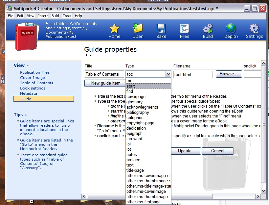The width and height of the screenshot is (269, 205).
Task: Select 'other.ms-thumbimage' in the Type list
Action: click(148, 196)
